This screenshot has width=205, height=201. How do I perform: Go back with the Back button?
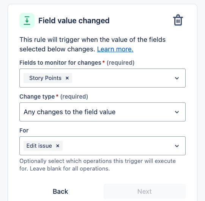(x=60, y=191)
